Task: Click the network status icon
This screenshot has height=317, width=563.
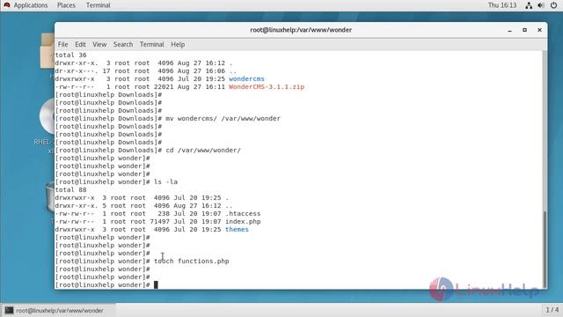Action: click(529, 5)
